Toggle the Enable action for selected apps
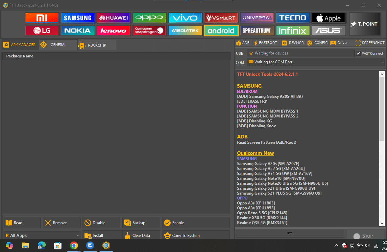 pos(167,222)
